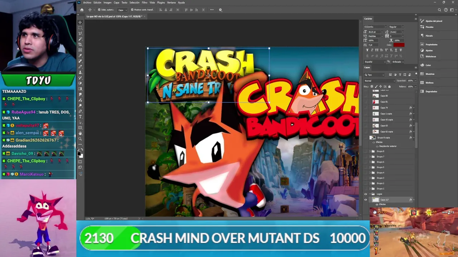Click the Home icon in options bar
Screen dimensions: 458x257
click(82, 10)
